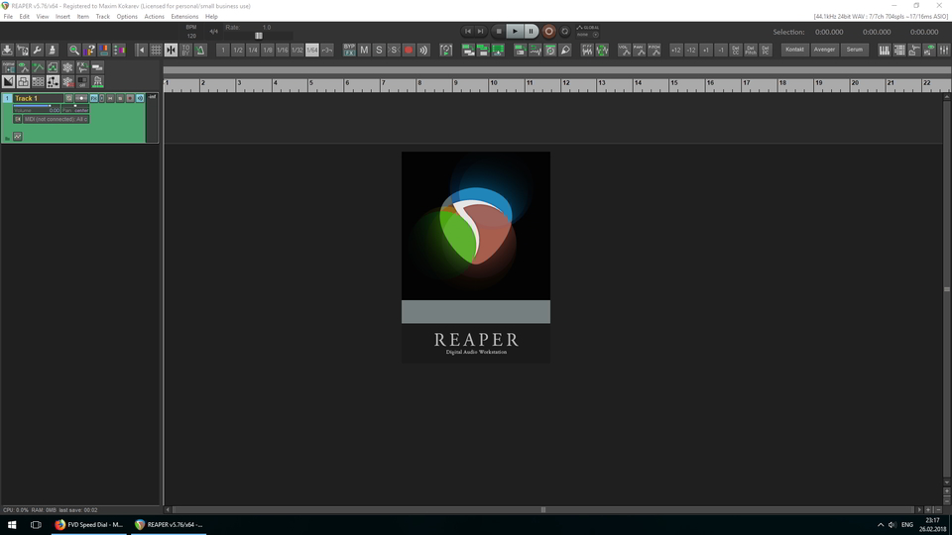Click the Track 1 name field
Screen dimensions: 952x535
pyautogui.click(x=39, y=98)
